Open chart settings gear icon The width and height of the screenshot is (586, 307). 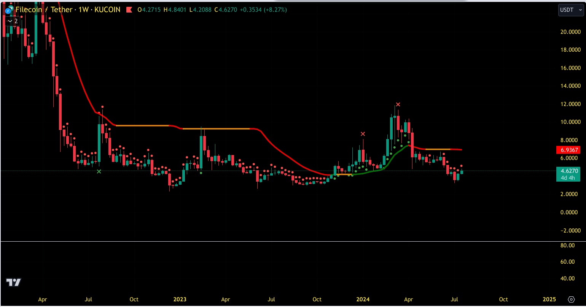tap(571, 299)
